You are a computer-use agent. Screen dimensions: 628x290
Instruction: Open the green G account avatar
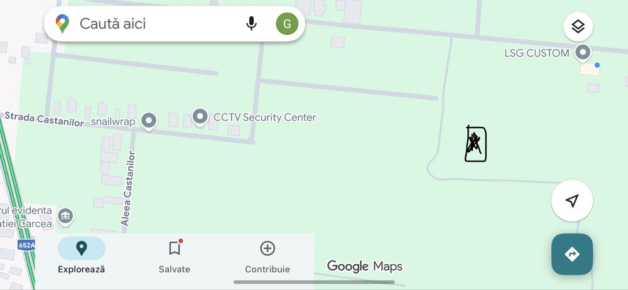(287, 24)
